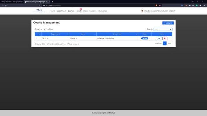Click Howdy, System Administrator link

(156, 11)
